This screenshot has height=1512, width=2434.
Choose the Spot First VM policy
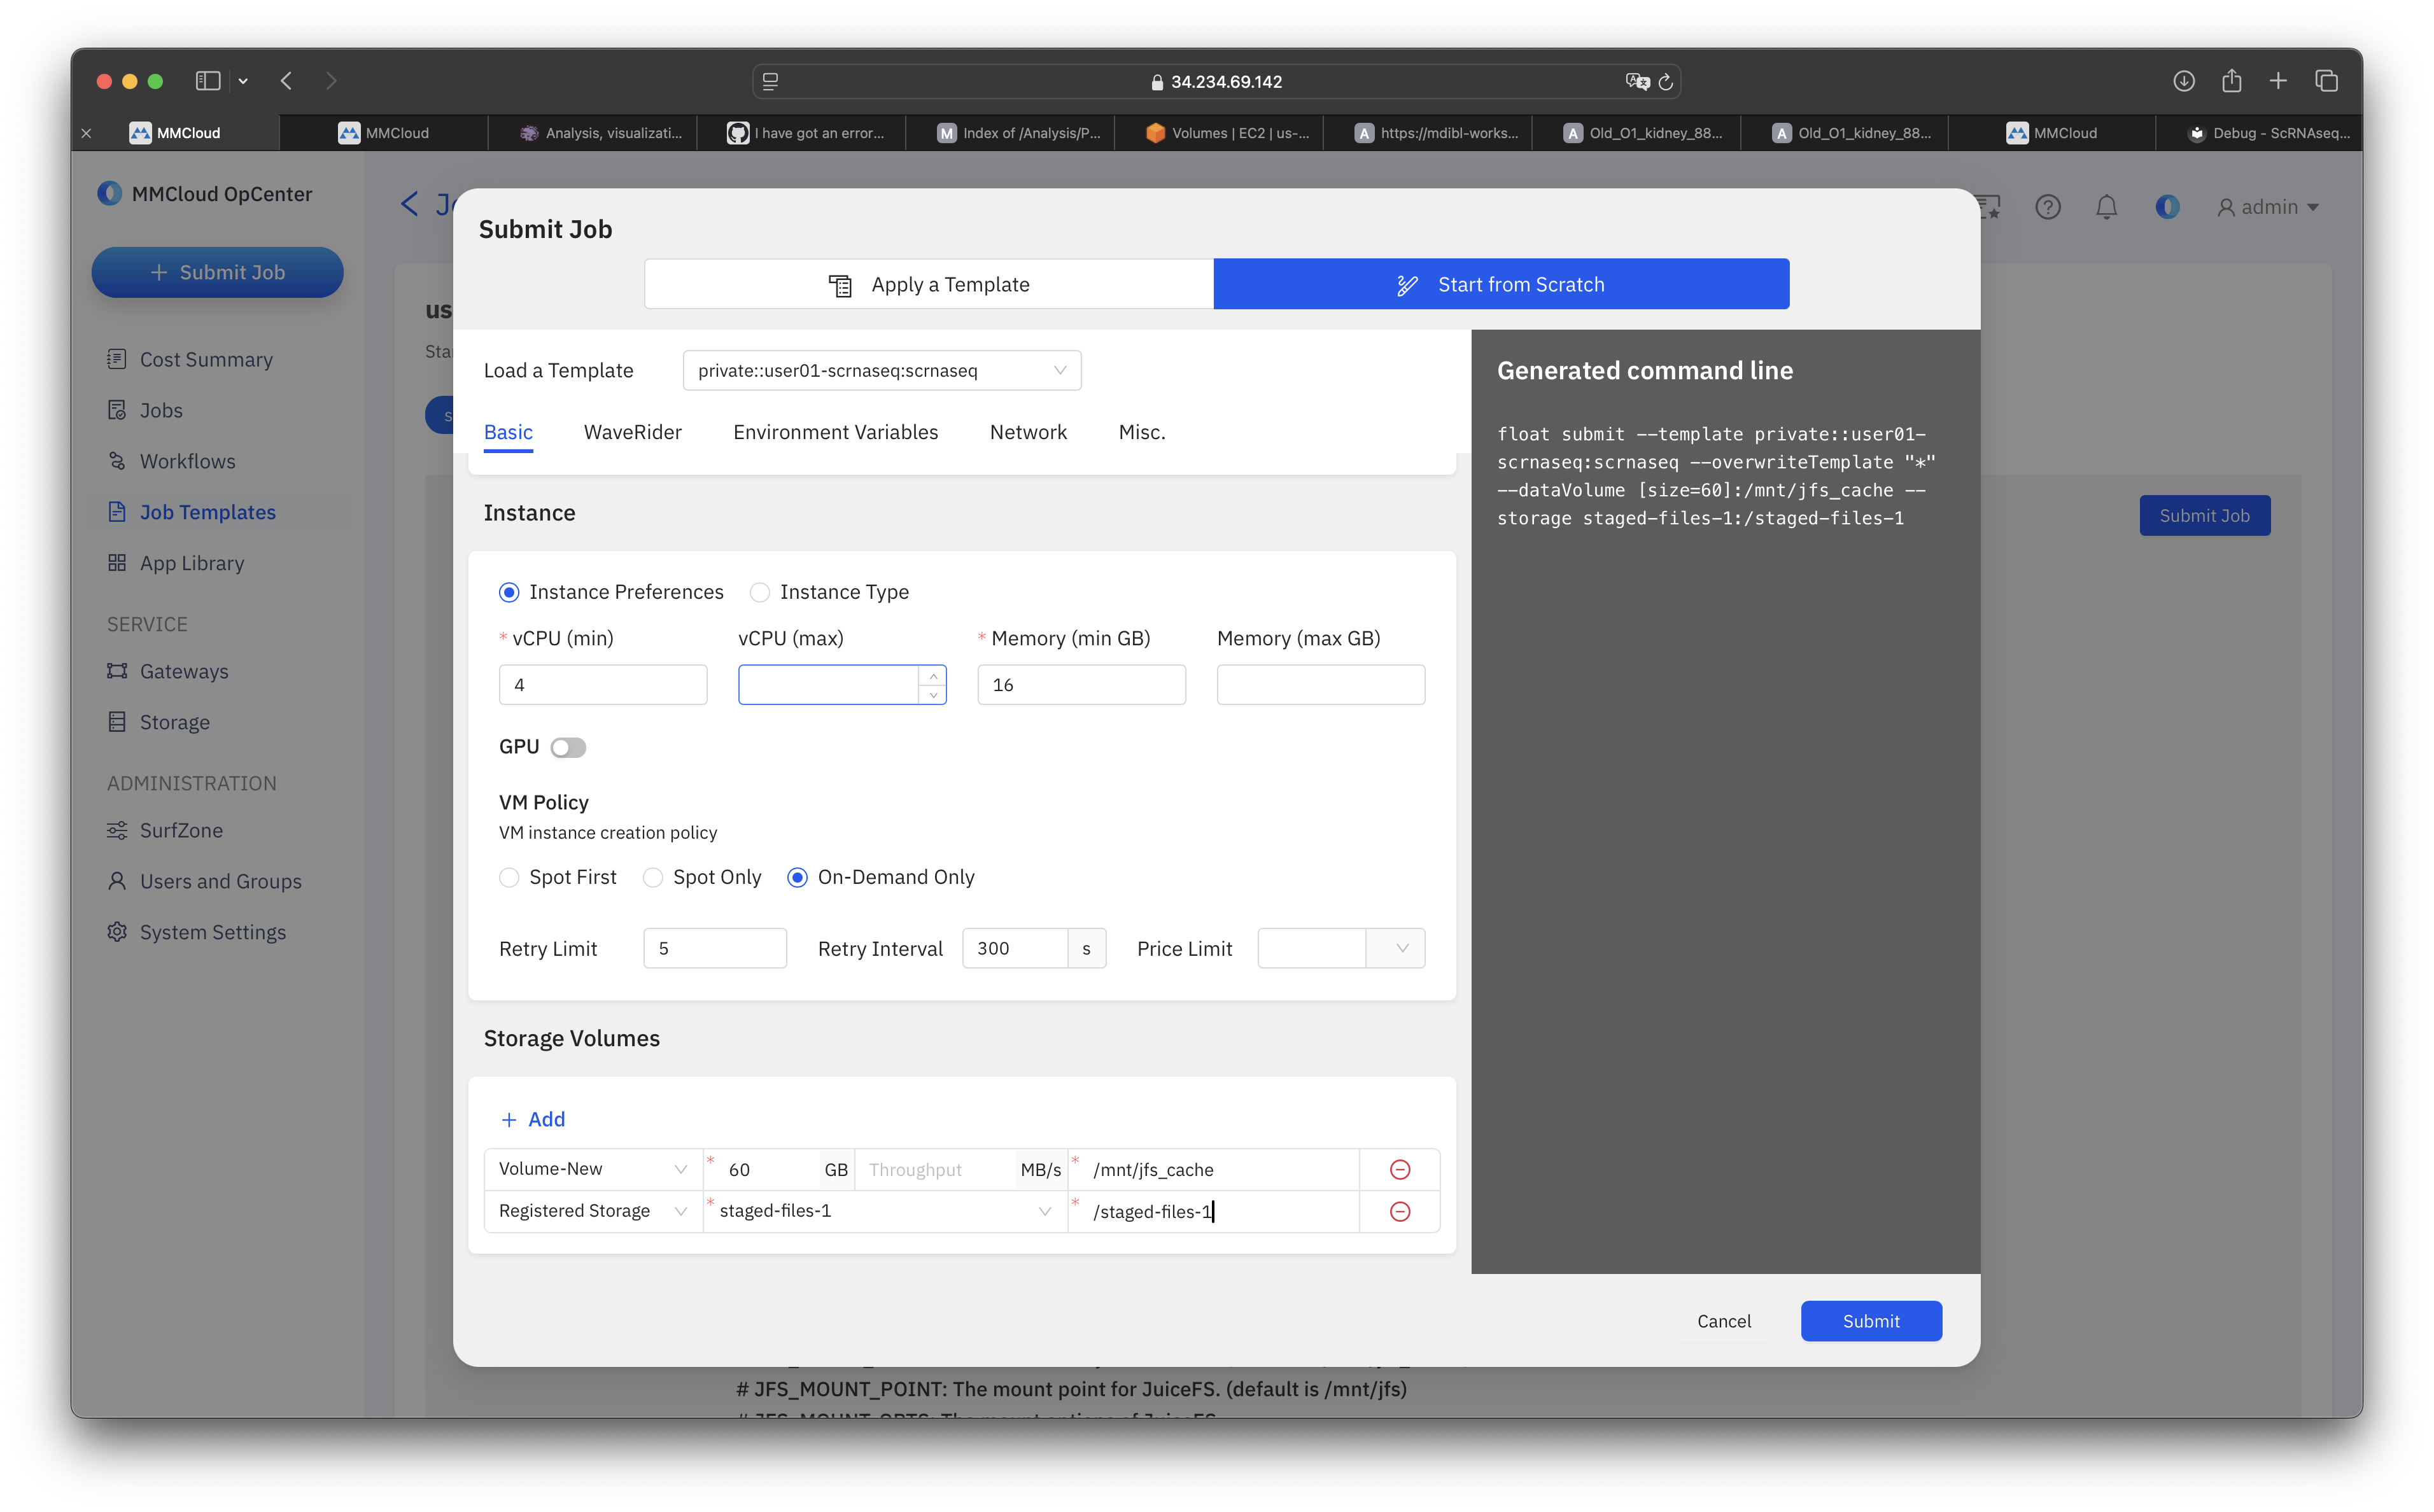coord(509,877)
